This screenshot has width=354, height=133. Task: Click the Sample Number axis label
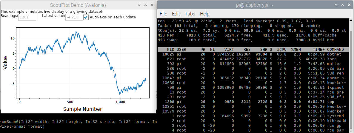click(83, 109)
